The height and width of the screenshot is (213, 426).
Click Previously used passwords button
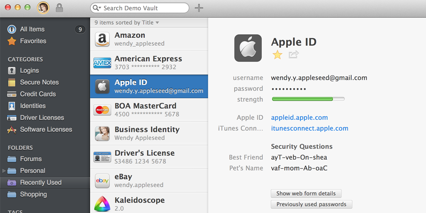(x=311, y=204)
